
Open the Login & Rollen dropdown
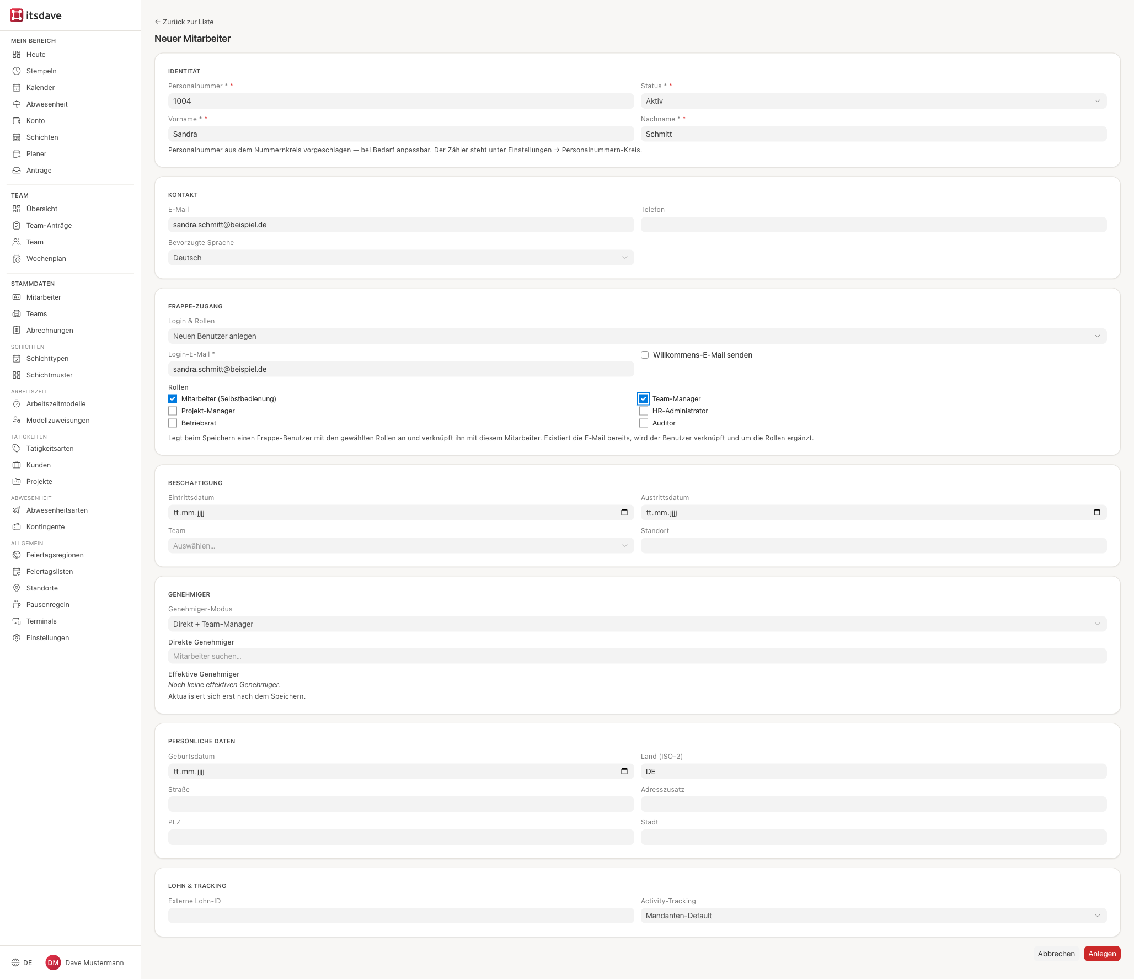click(x=638, y=336)
